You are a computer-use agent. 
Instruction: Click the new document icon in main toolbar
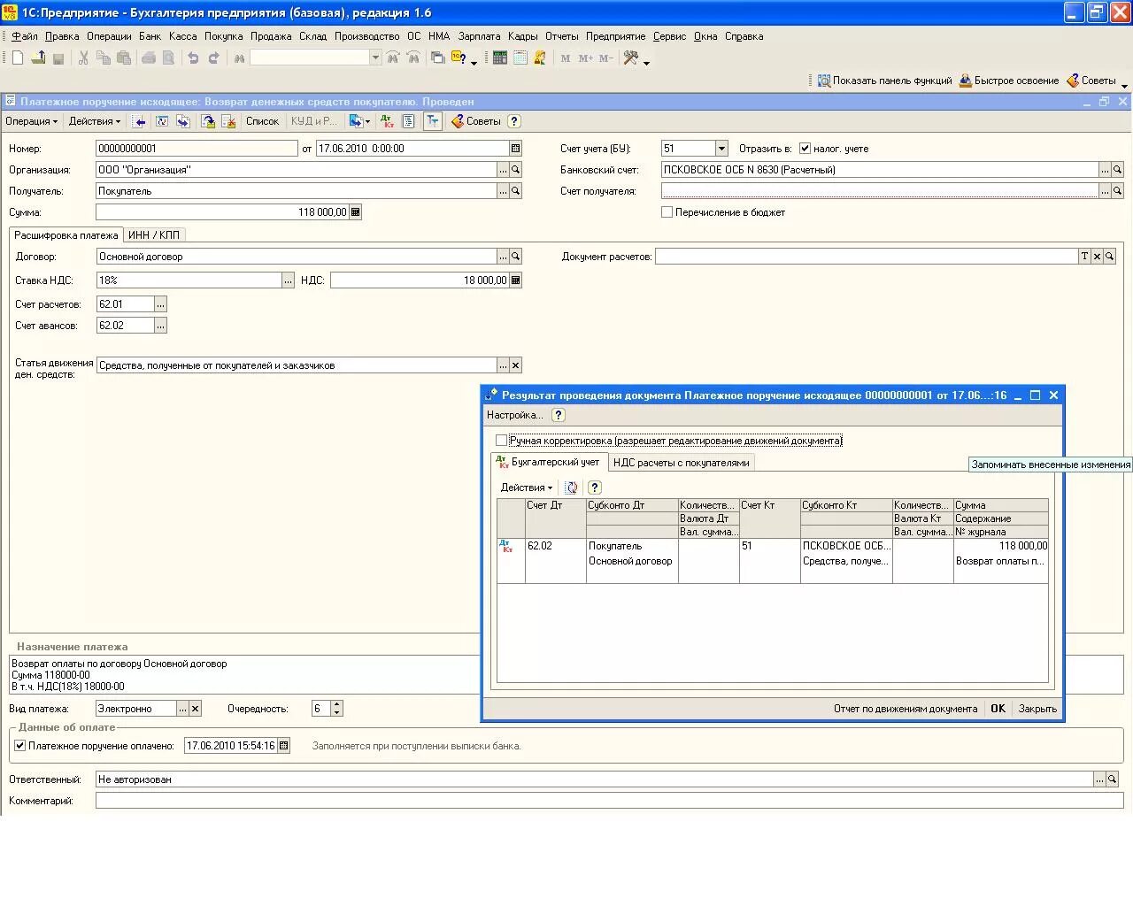[x=17, y=58]
